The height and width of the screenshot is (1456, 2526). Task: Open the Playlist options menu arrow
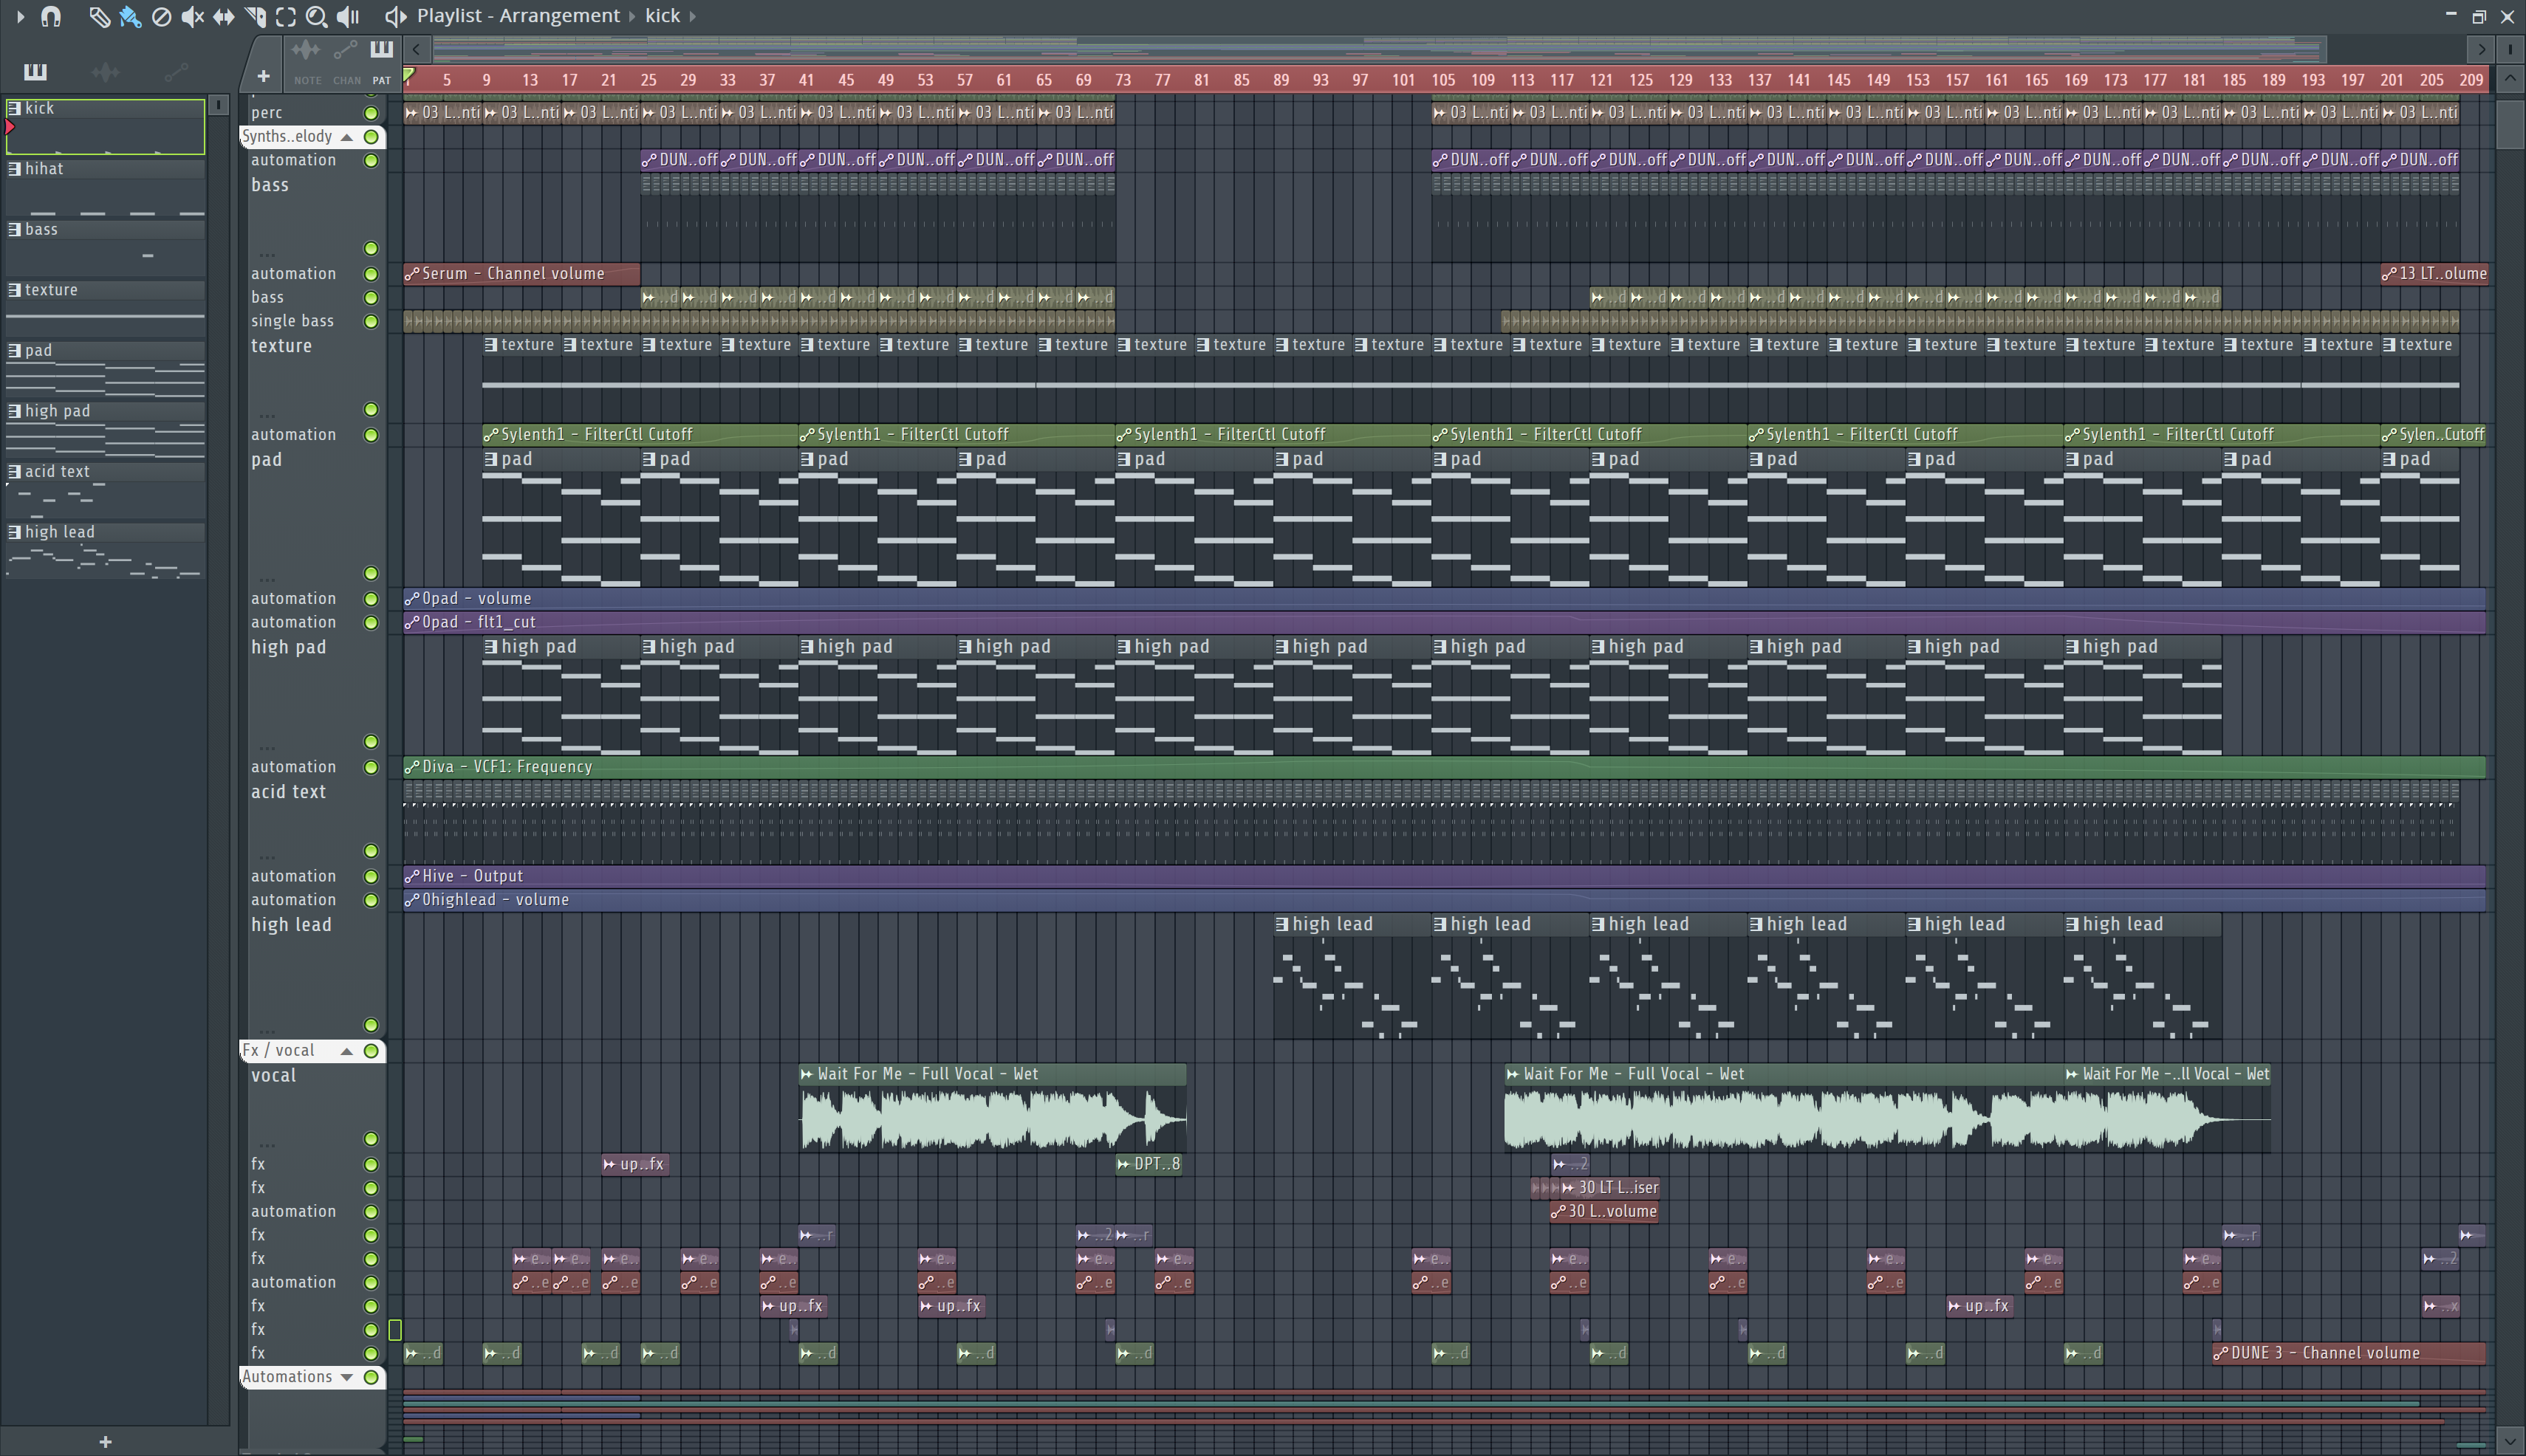click(x=20, y=16)
